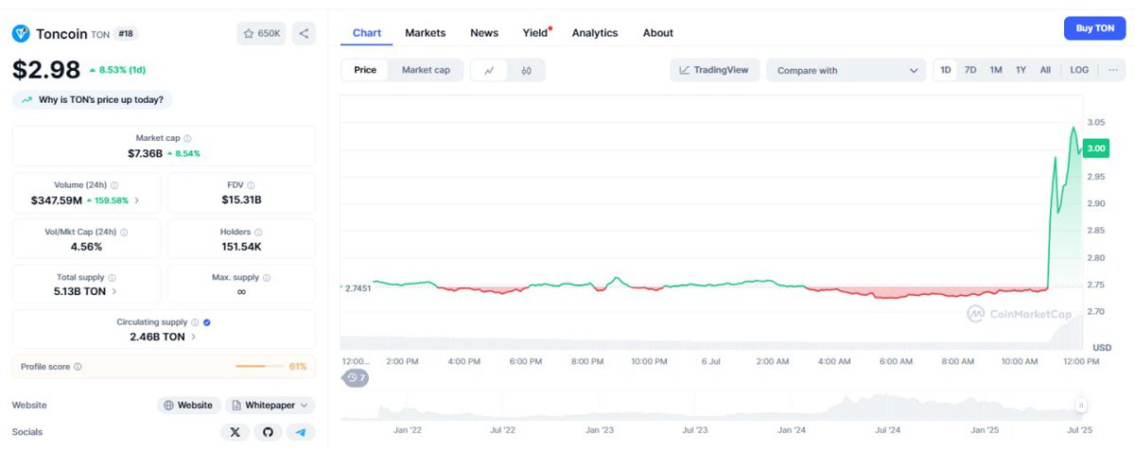Click the range handle on mini timeline
Image resolution: width=1135 pixels, height=450 pixels.
pyautogui.click(x=1080, y=405)
